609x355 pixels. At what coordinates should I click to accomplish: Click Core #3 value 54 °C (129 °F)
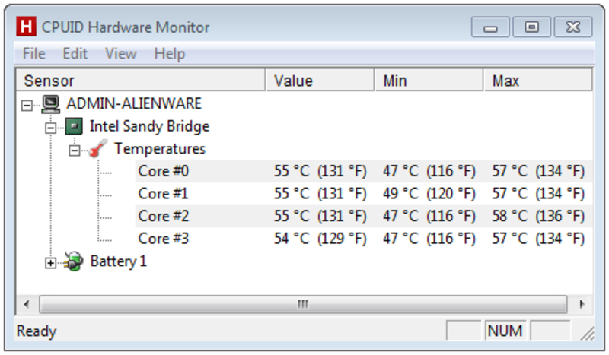click(320, 239)
